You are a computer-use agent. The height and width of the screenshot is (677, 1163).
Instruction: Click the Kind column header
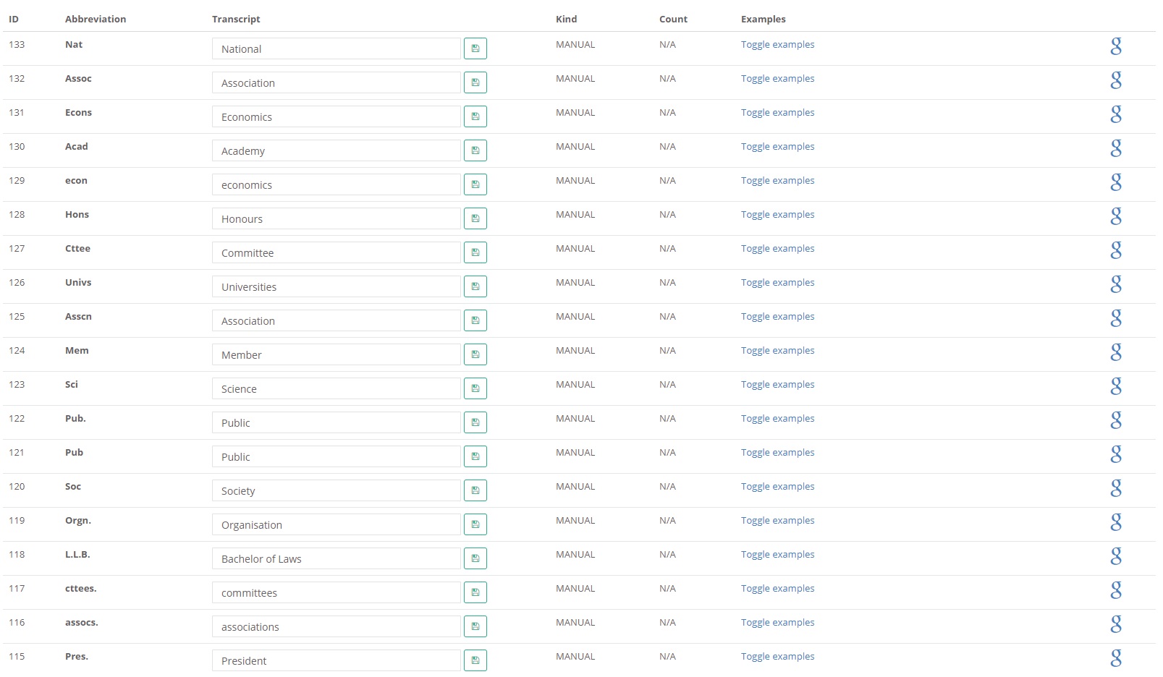566,20
